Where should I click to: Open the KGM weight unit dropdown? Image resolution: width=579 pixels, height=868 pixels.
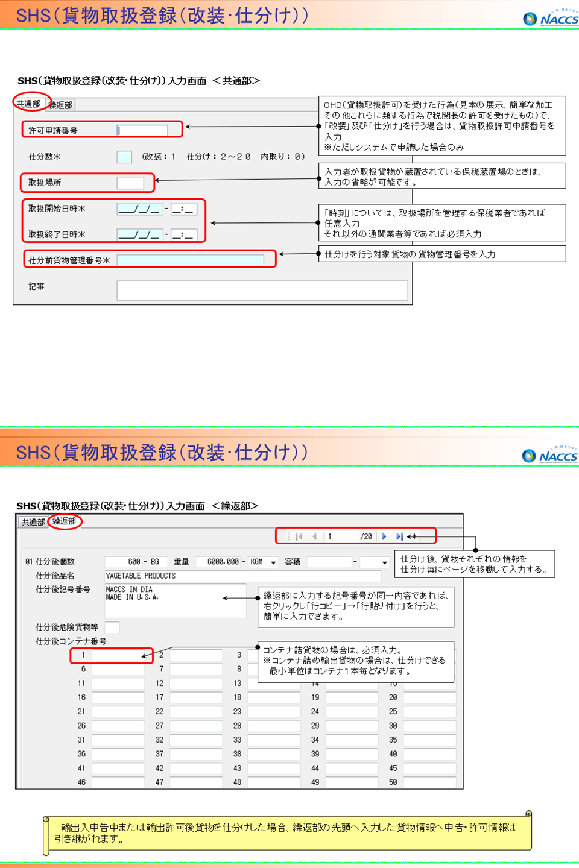point(273,562)
